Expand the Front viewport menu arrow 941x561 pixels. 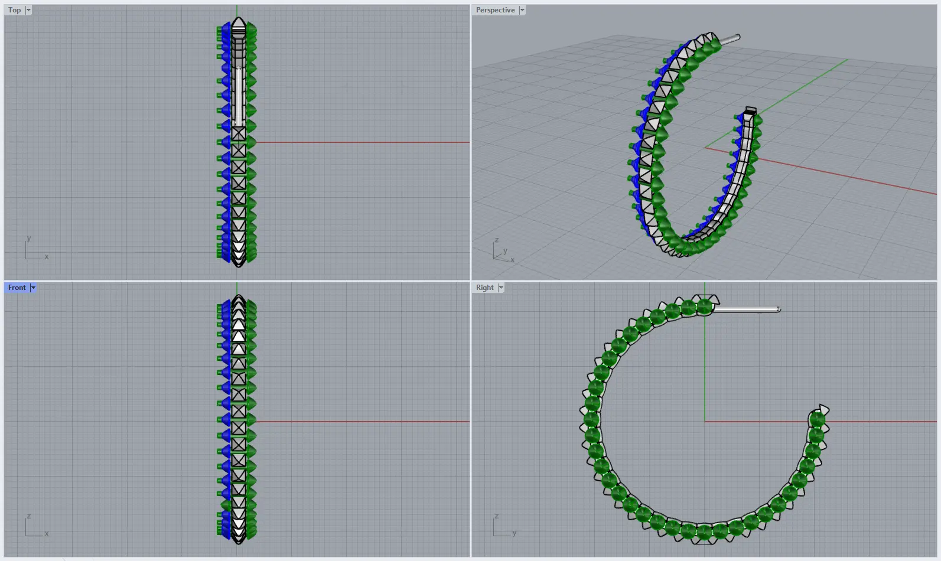[33, 288]
